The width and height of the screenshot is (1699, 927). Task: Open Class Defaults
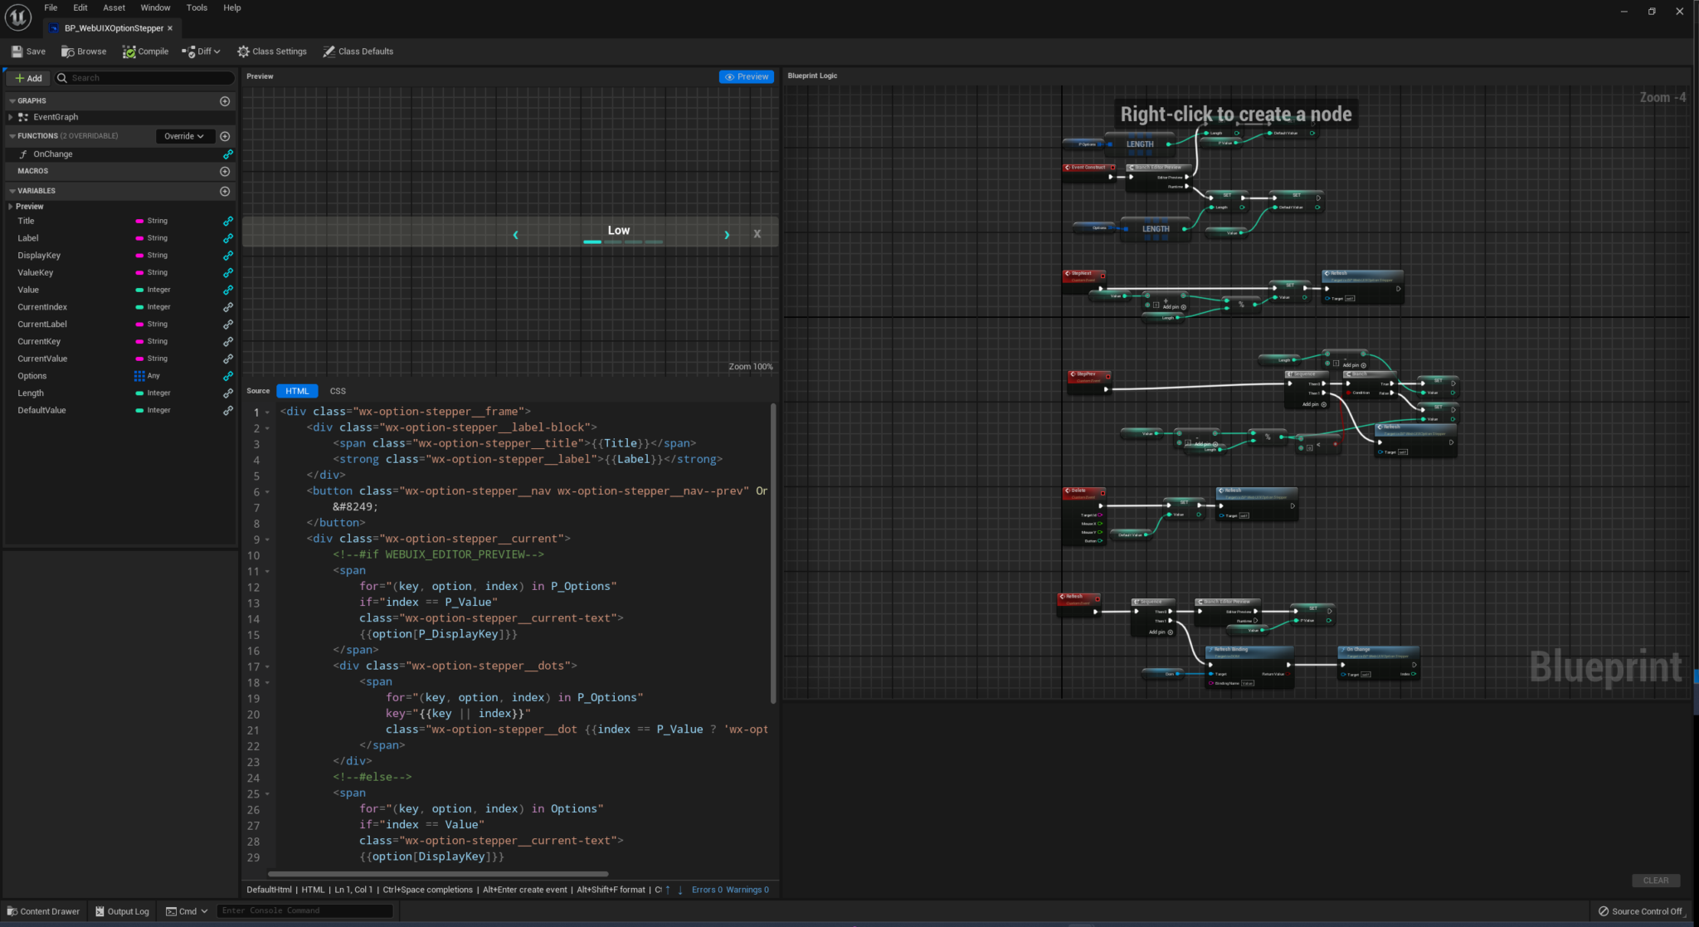[x=358, y=51]
